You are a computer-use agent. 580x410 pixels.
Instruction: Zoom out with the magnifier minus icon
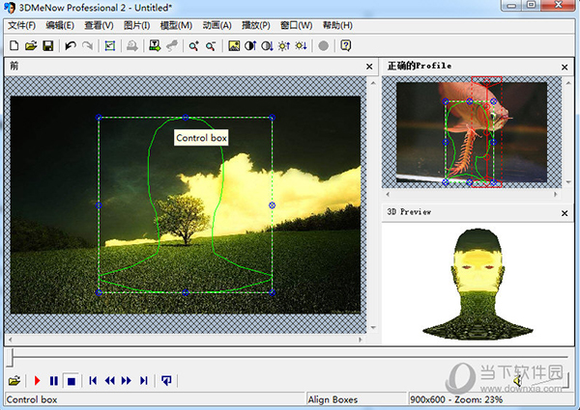tap(211, 45)
